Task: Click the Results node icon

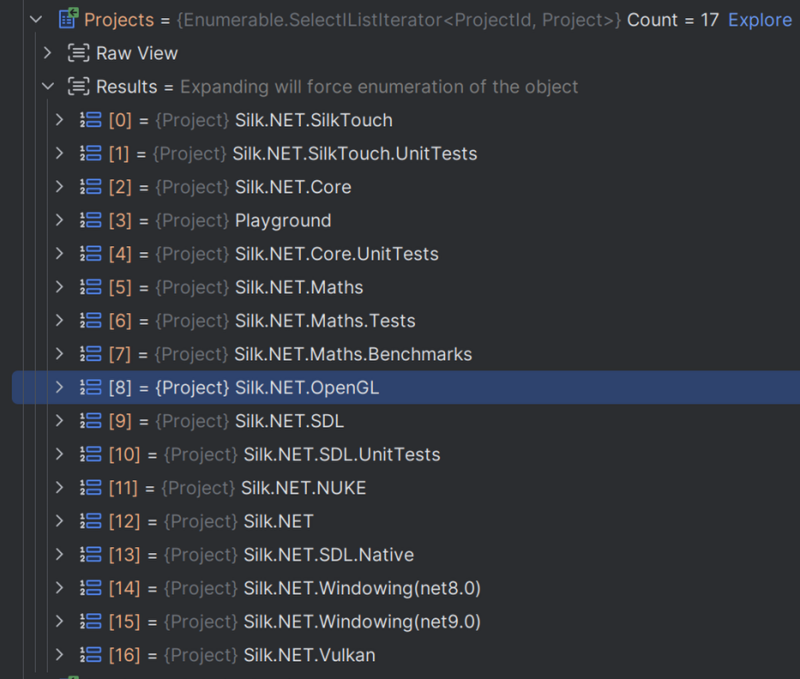Action: click(x=78, y=87)
